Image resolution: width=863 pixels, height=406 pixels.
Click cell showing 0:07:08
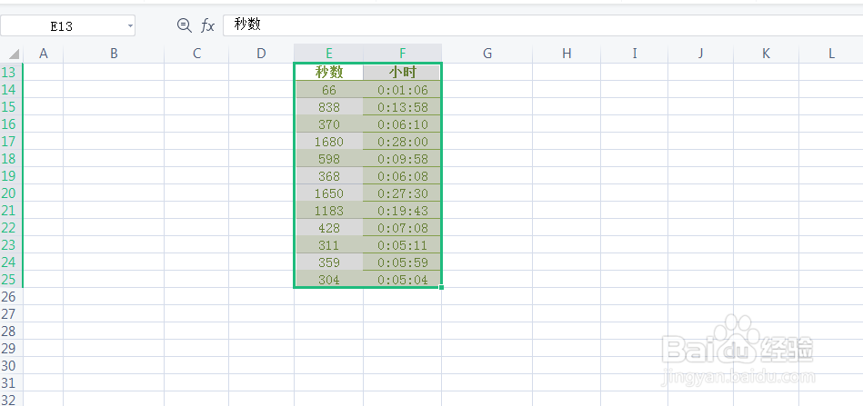[402, 227]
